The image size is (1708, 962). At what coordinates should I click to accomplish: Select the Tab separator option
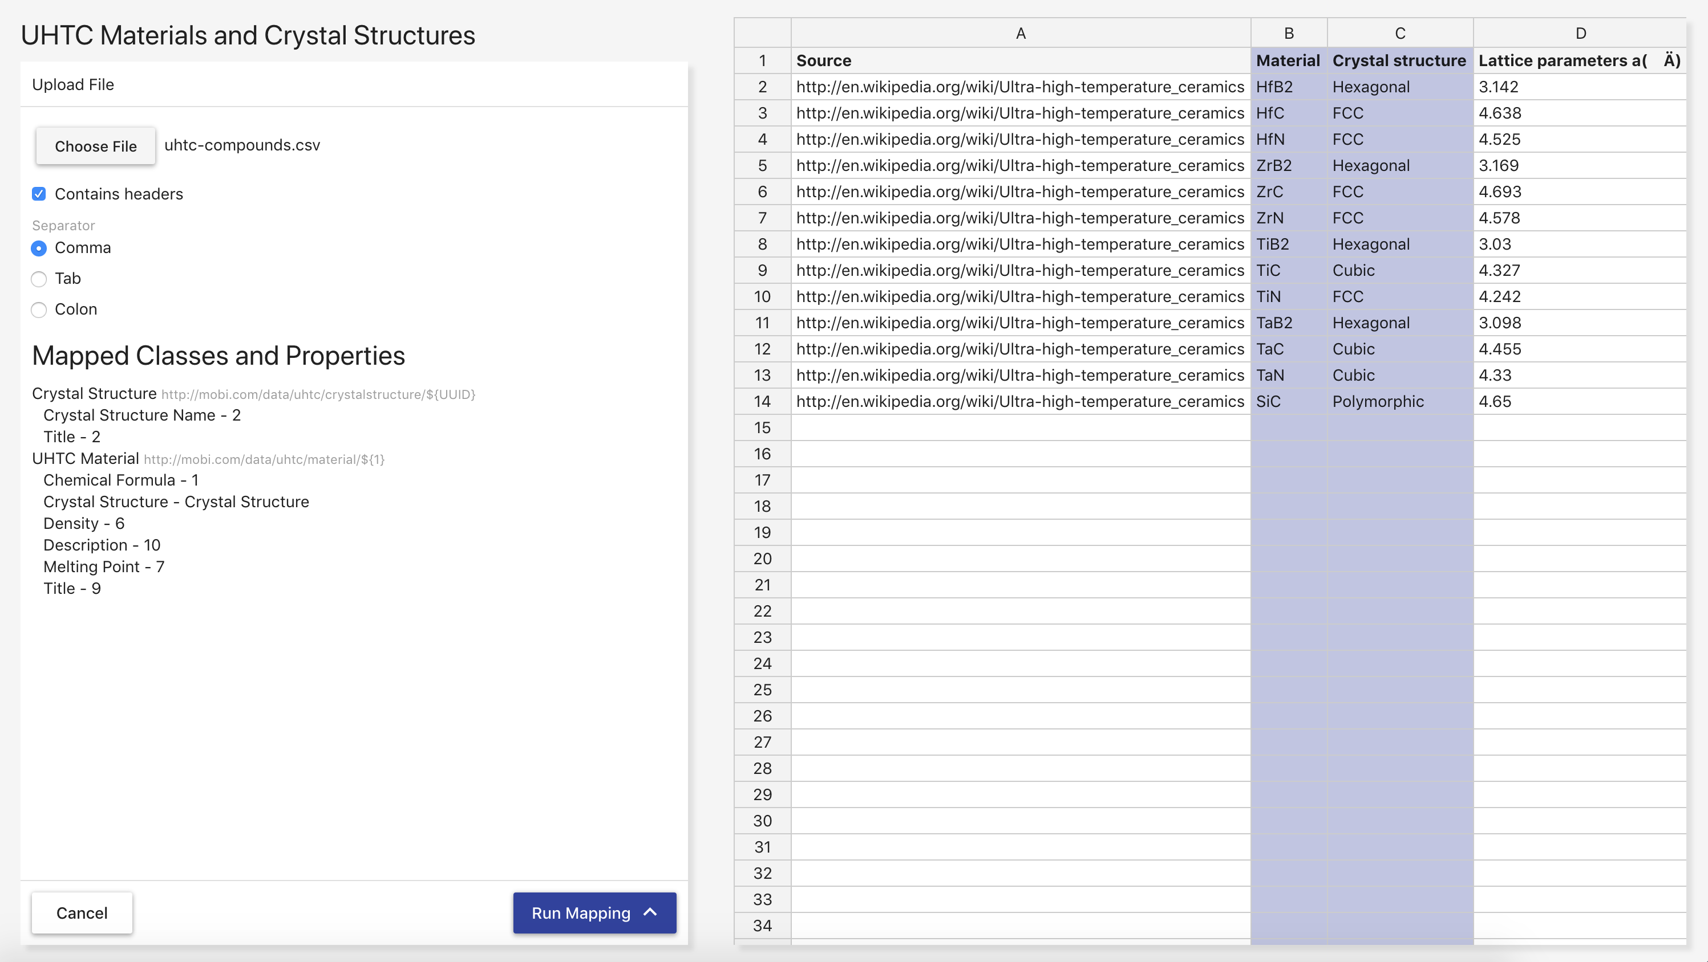[x=39, y=279]
